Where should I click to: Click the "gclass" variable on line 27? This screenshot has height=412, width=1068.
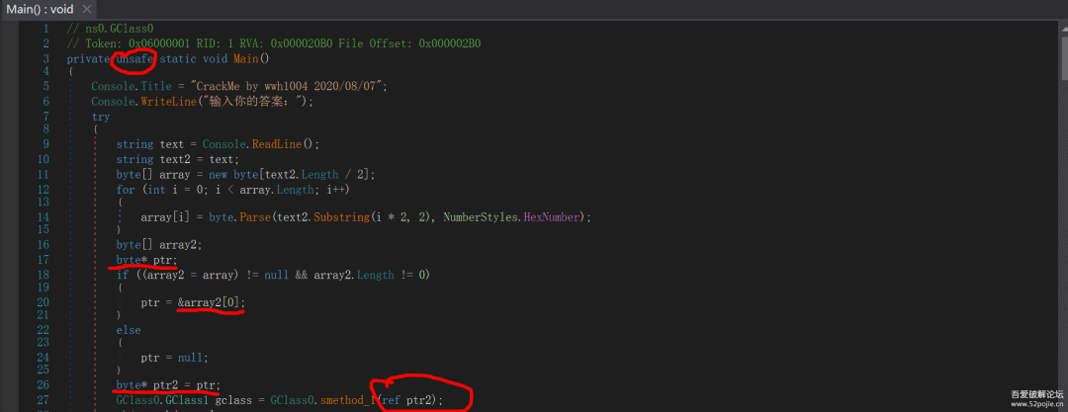point(233,400)
